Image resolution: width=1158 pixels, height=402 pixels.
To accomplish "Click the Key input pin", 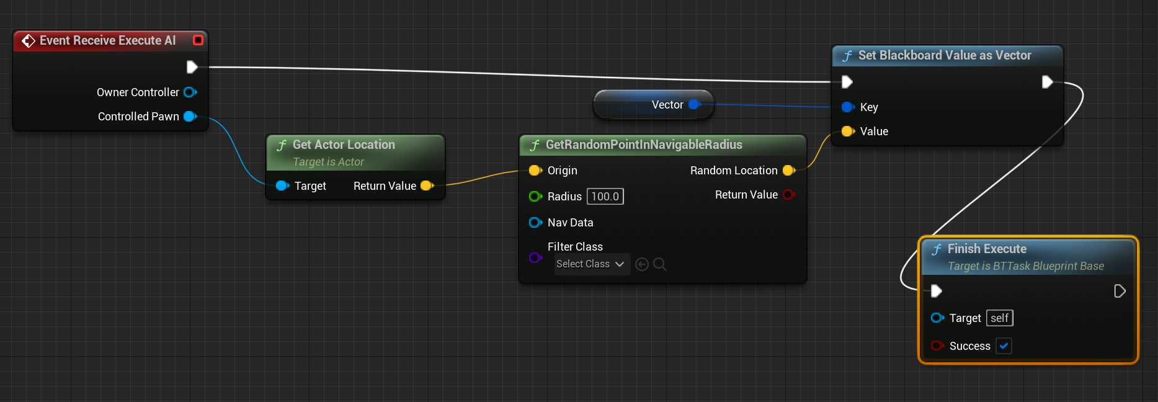I will (848, 107).
